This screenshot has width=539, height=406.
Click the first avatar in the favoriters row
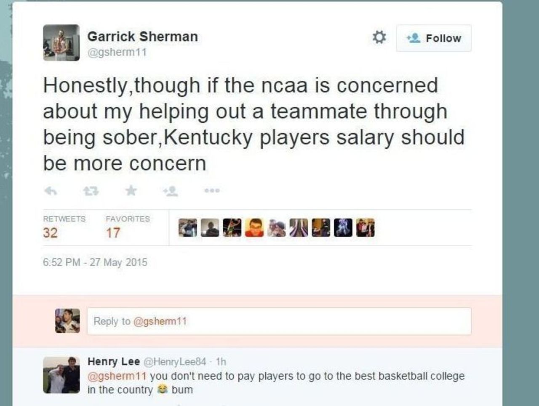[187, 227]
